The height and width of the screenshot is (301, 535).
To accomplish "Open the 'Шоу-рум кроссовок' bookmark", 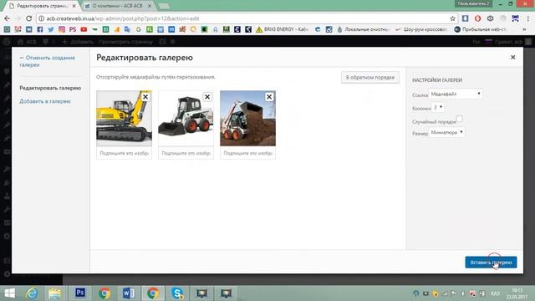I will 421,30.
